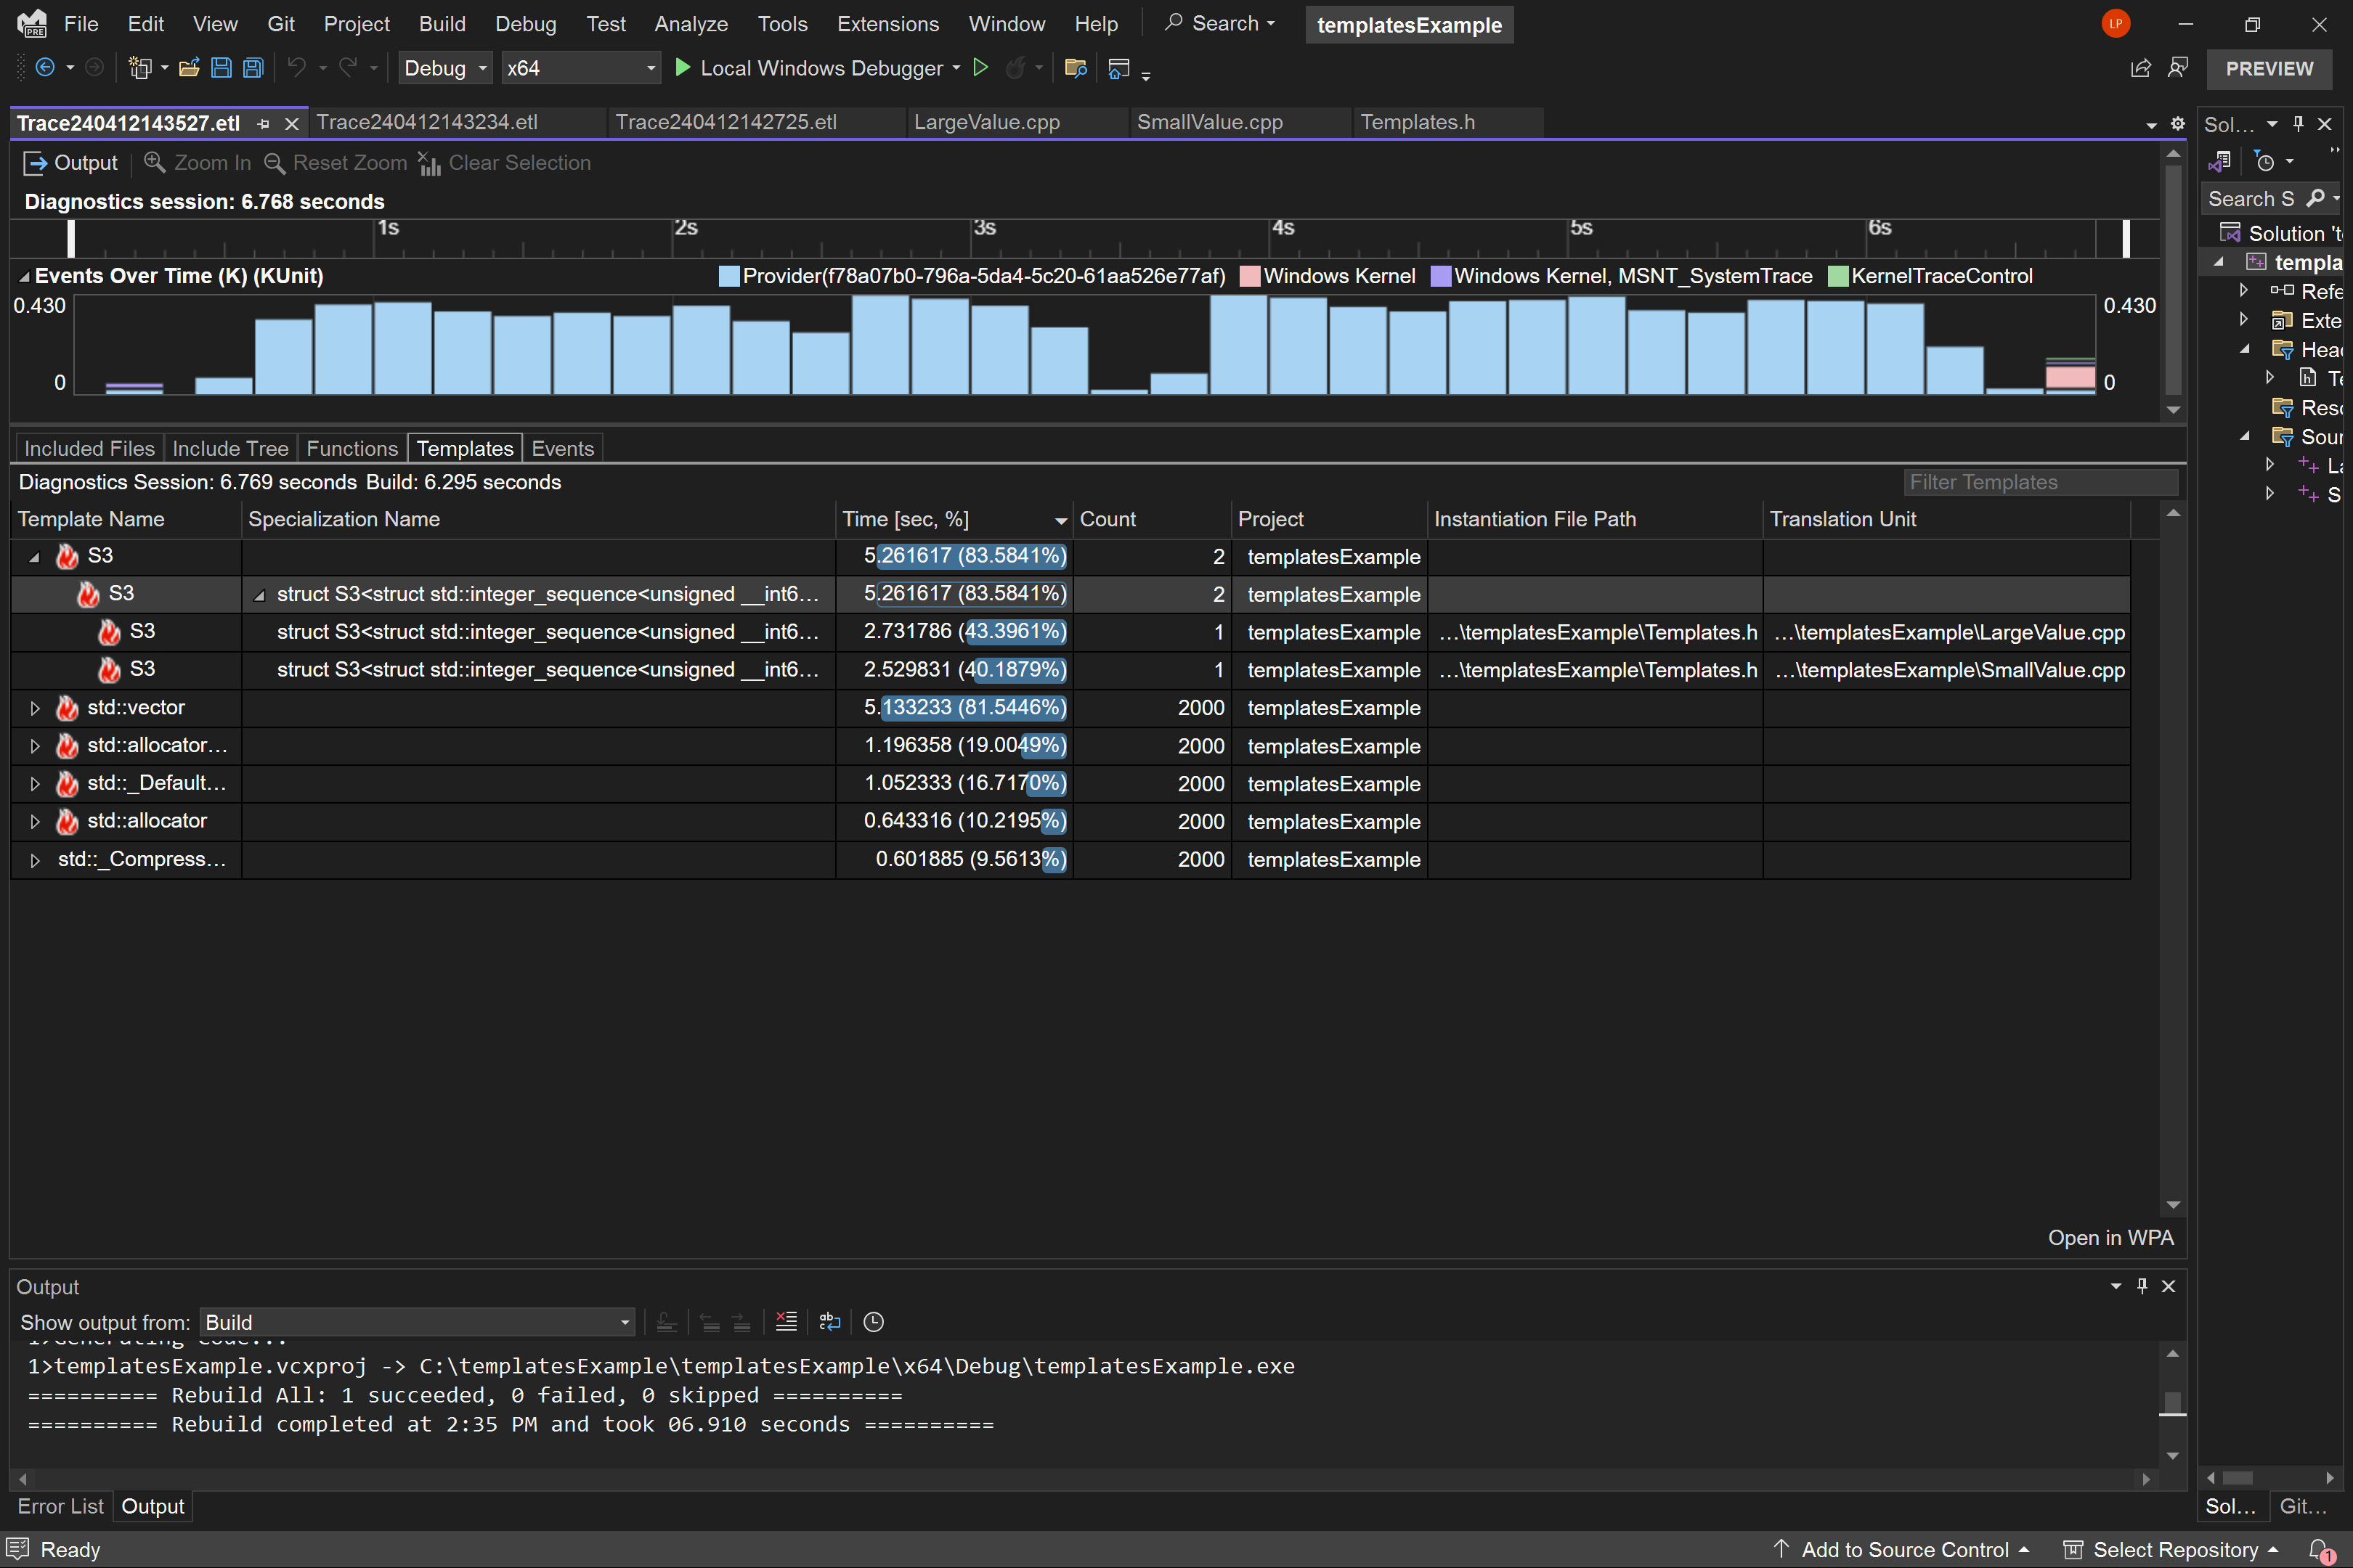Switch to the Events tab
The image size is (2353, 1568).
[x=562, y=448]
